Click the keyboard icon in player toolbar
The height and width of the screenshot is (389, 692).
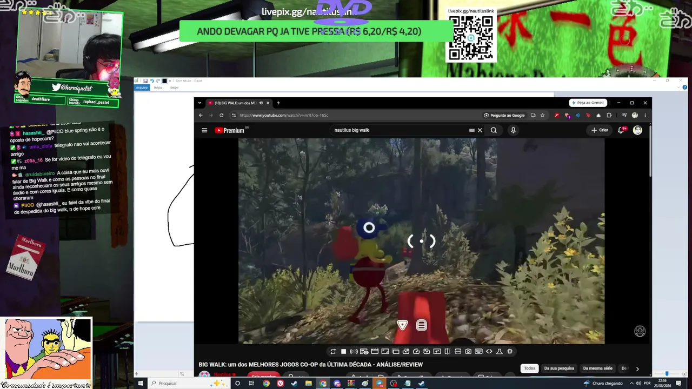click(478, 351)
